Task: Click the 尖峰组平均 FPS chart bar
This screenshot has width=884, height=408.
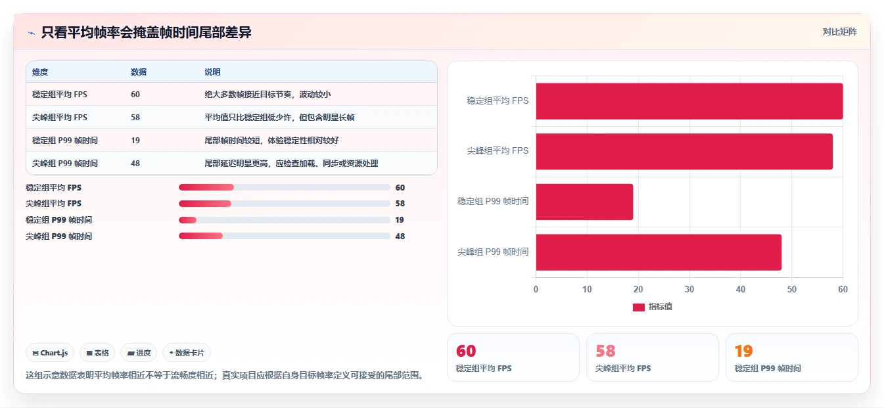Action: point(684,151)
